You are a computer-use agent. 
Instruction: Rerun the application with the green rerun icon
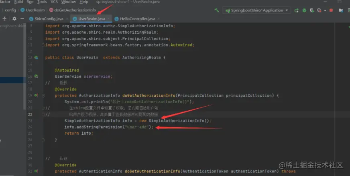coord(297,10)
